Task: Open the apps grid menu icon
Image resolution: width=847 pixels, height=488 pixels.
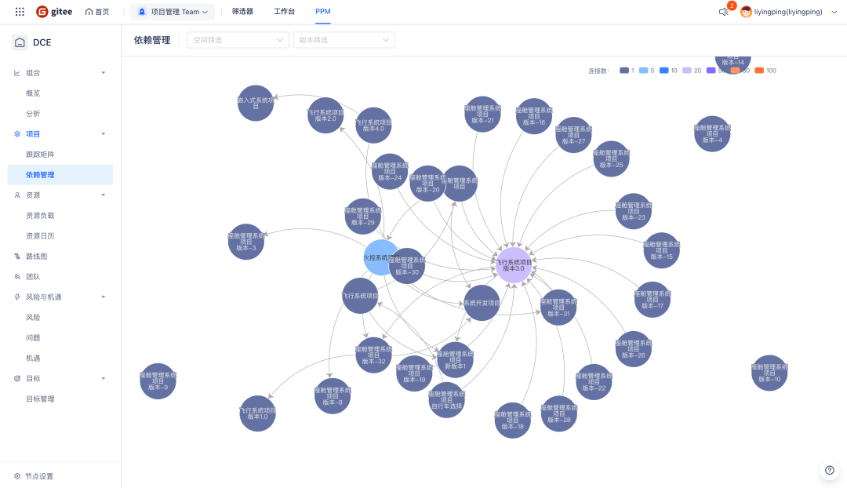Action: coord(20,11)
